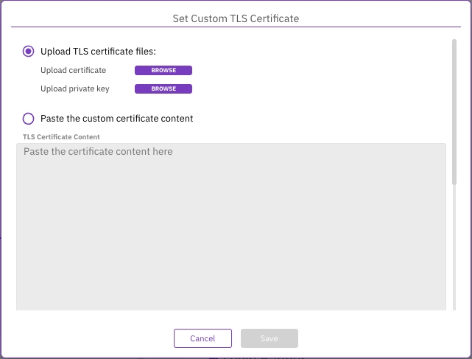Image resolution: width=472 pixels, height=359 pixels.
Task: Click the 'Upload certificate' label text
Action: click(x=74, y=71)
